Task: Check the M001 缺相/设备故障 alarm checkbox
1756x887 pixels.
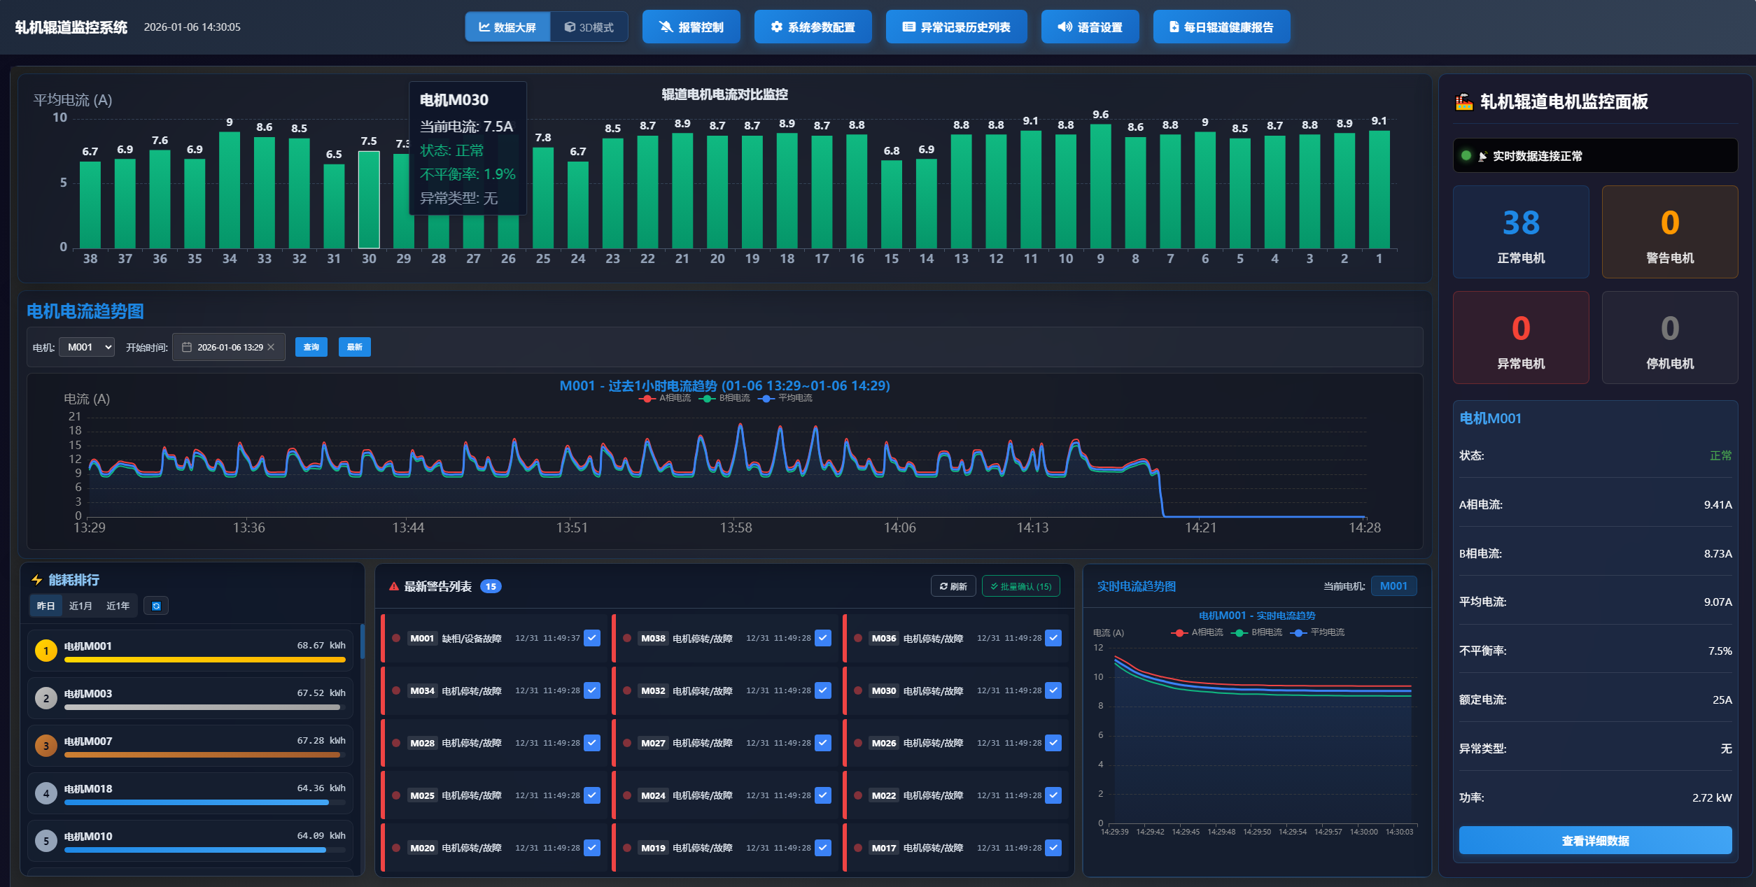Action: [x=592, y=638]
